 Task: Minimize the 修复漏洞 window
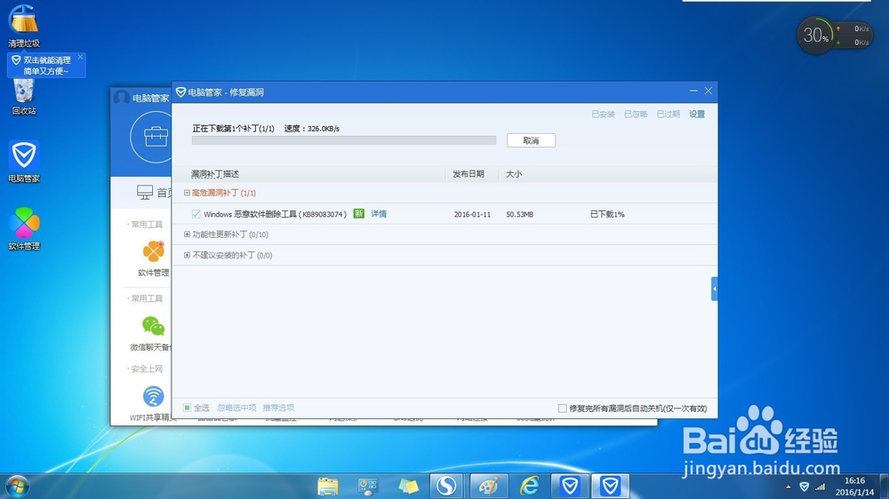pos(693,91)
